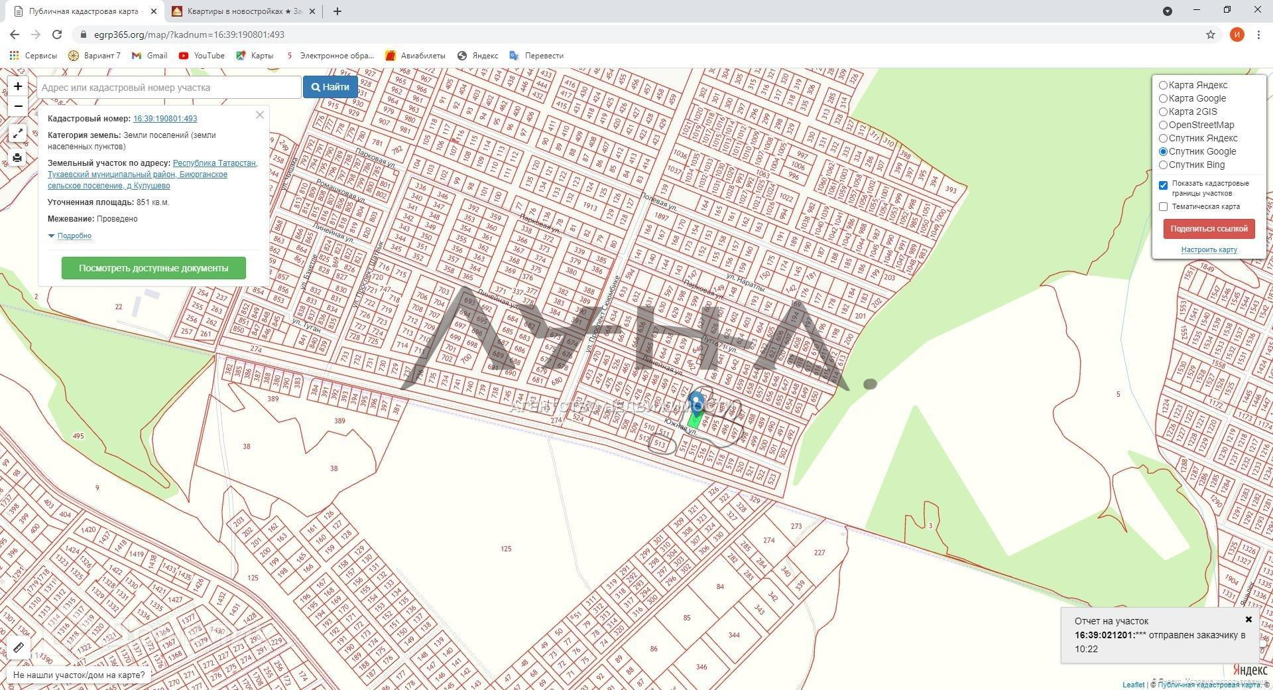Enable the Тематическая карта checkbox

click(1163, 206)
